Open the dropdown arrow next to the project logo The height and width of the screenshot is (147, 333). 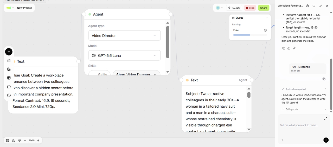click(13, 8)
